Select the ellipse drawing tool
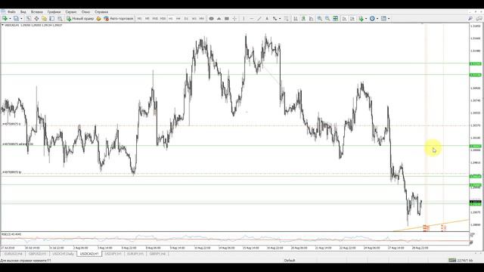 (x=212, y=18)
